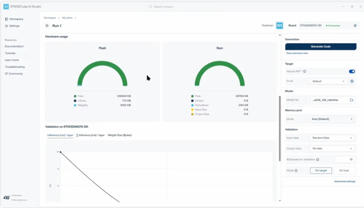The image size is (364, 208).
Task: Open the Profil settings gear icon
Action: pos(352,81)
